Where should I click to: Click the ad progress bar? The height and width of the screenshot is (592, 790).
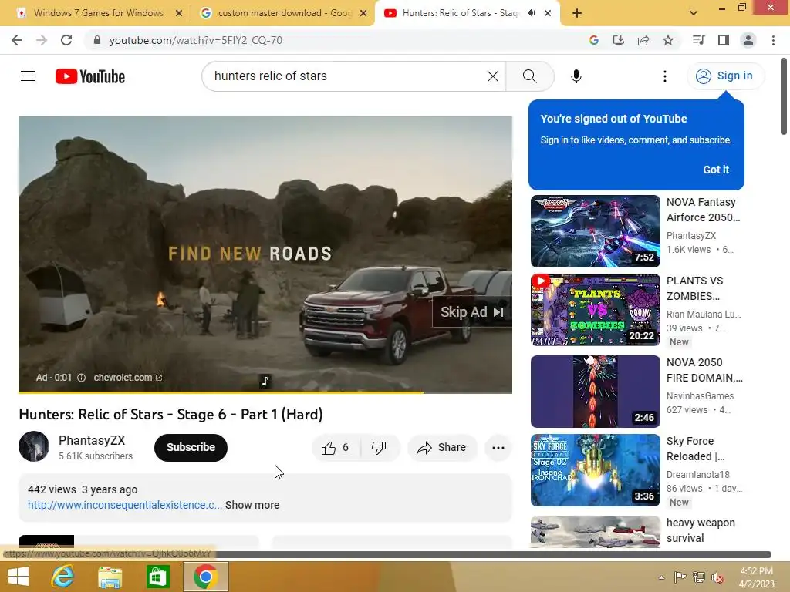(265, 392)
